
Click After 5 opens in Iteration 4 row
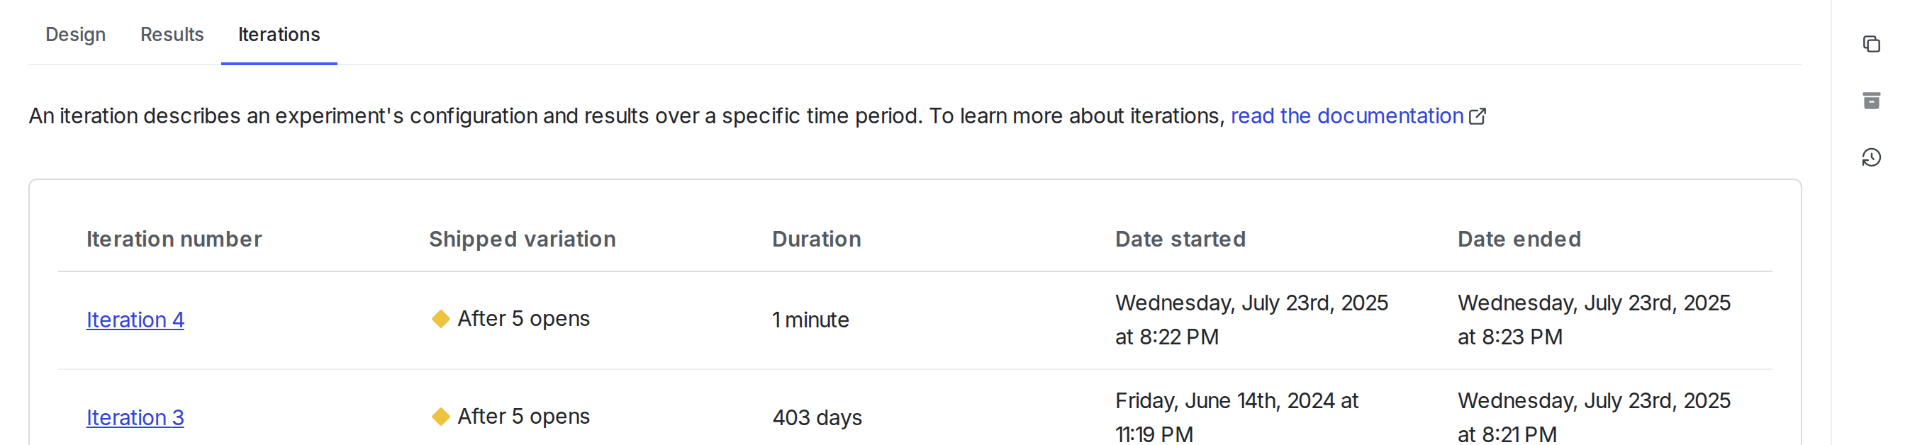coord(523,318)
